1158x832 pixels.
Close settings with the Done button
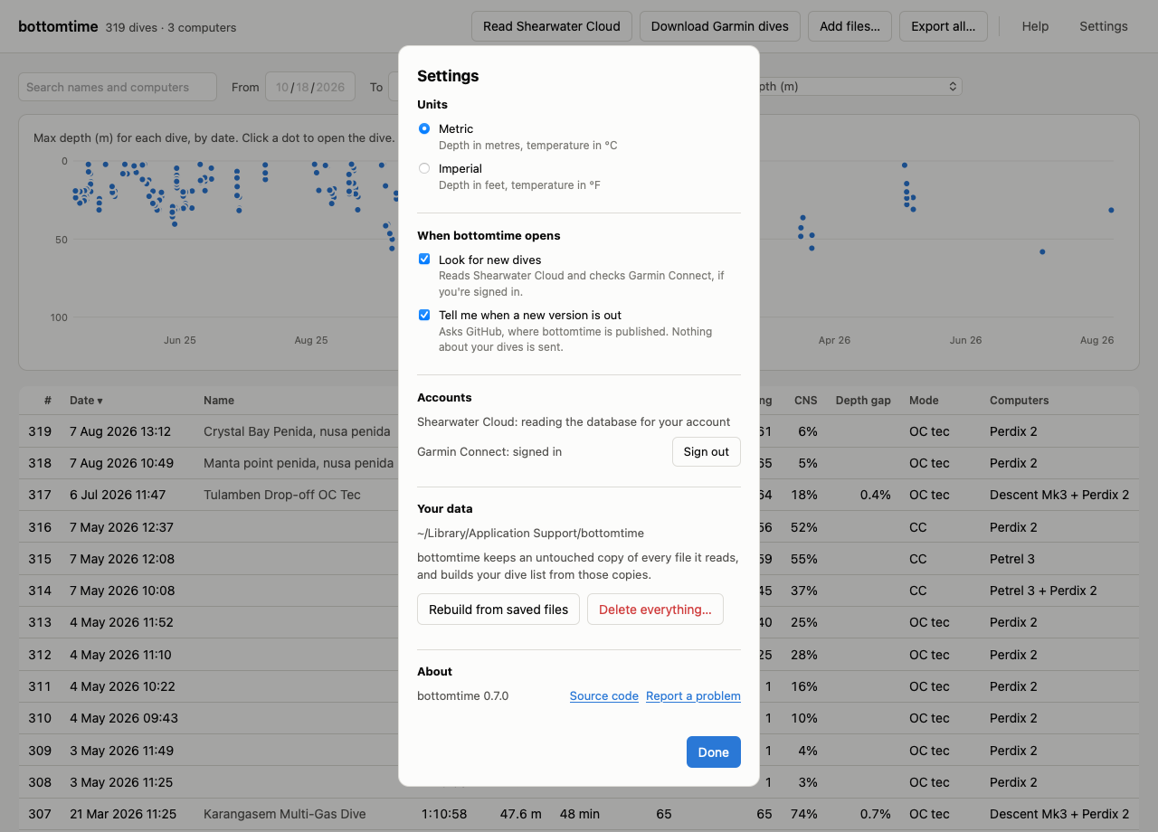(713, 752)
